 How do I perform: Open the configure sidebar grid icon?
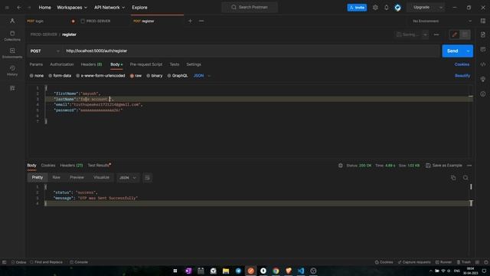12,88
